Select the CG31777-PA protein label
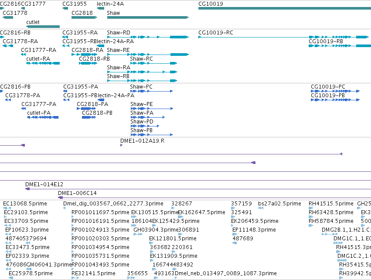The image size is (371, 280). [39, 104]
